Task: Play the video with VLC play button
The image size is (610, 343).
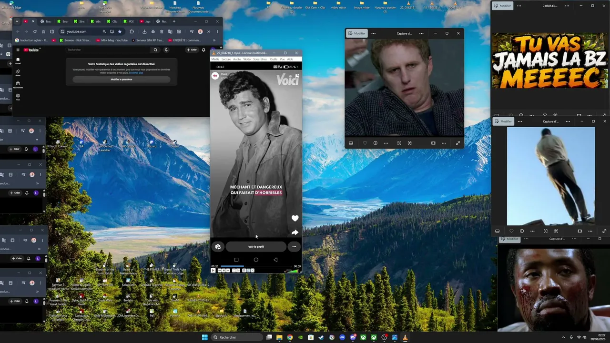Action: [x=213, y=271]
